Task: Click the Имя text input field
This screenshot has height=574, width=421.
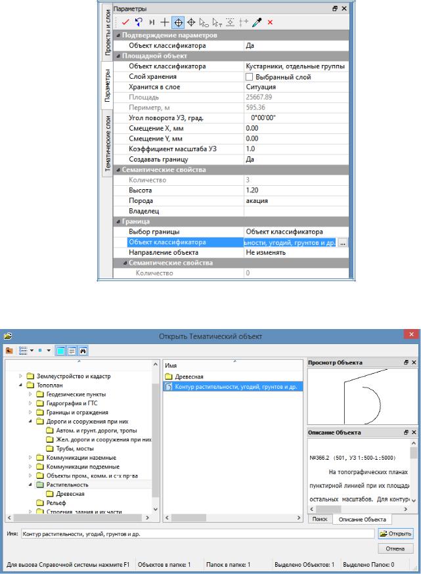Action: tap(198, 534)
